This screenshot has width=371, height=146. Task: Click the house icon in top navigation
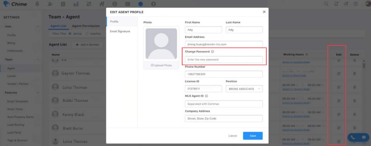[102, 4]
